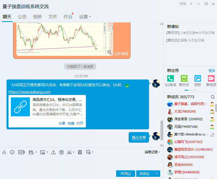Open send options arrow beside 发送
Image resolution: width=217 pixels, height=179 pixels.
tap(157, 174)
